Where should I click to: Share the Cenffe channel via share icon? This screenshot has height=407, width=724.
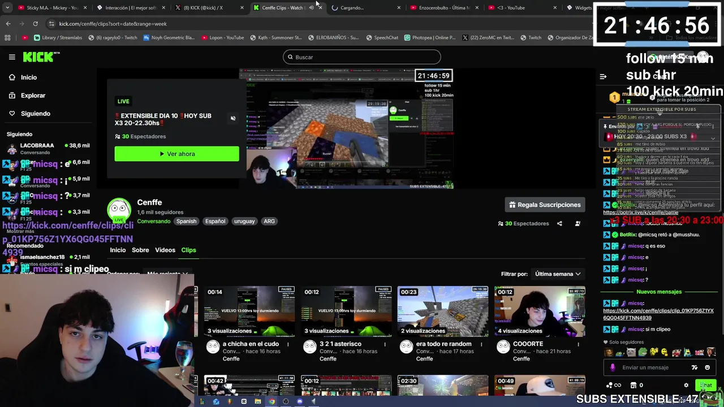point(559,223)
